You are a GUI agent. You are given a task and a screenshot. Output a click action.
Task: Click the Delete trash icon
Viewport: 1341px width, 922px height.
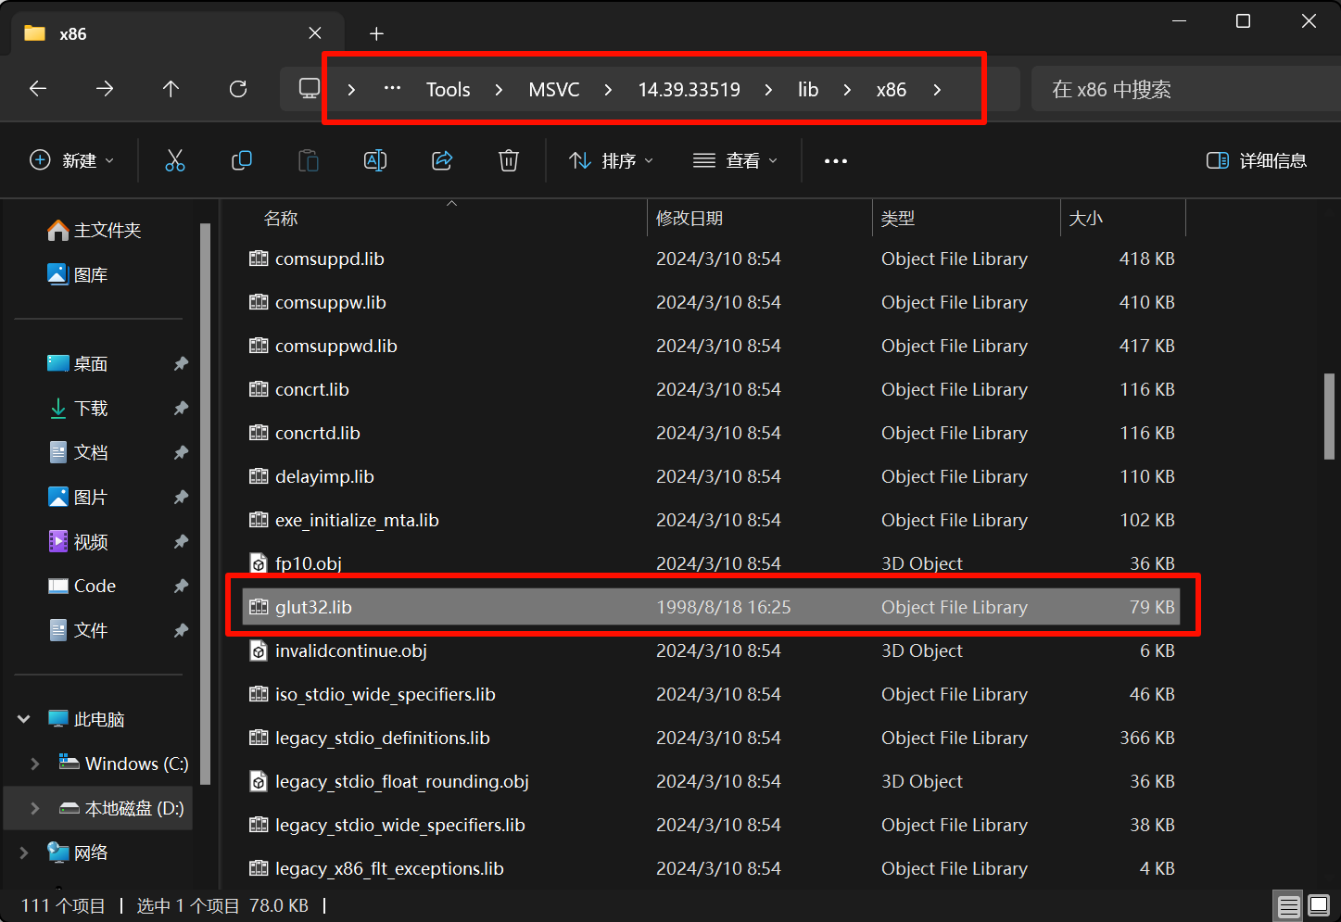click(x=509, y=160)
